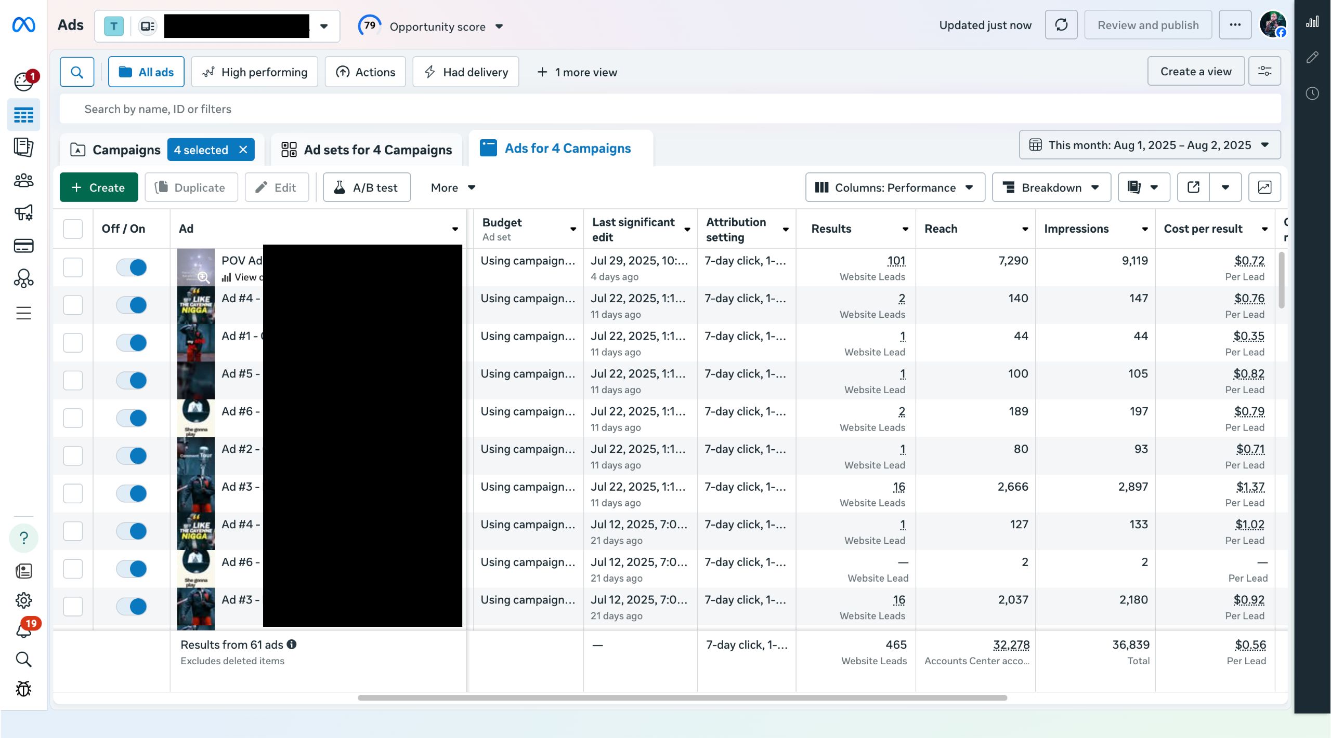Click Review and publish button
The height and width of the screenshot is (738, 1331).
pos(1148,25)
